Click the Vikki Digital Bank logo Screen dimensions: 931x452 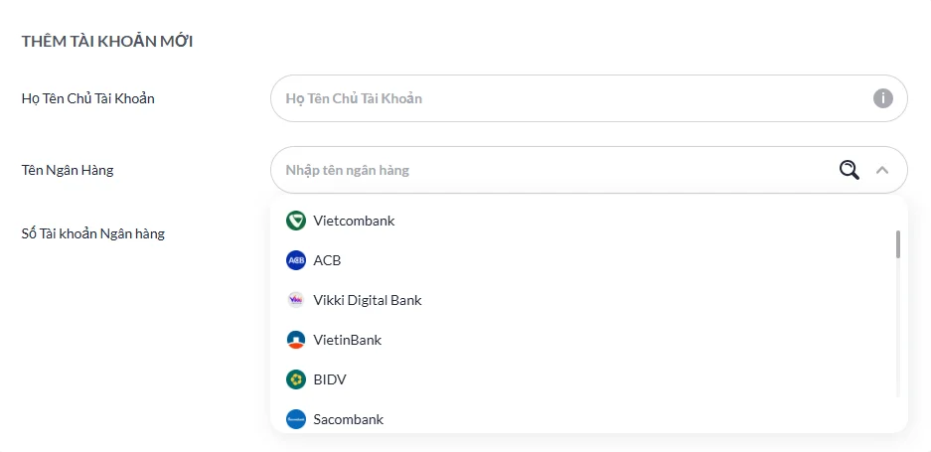295,300
